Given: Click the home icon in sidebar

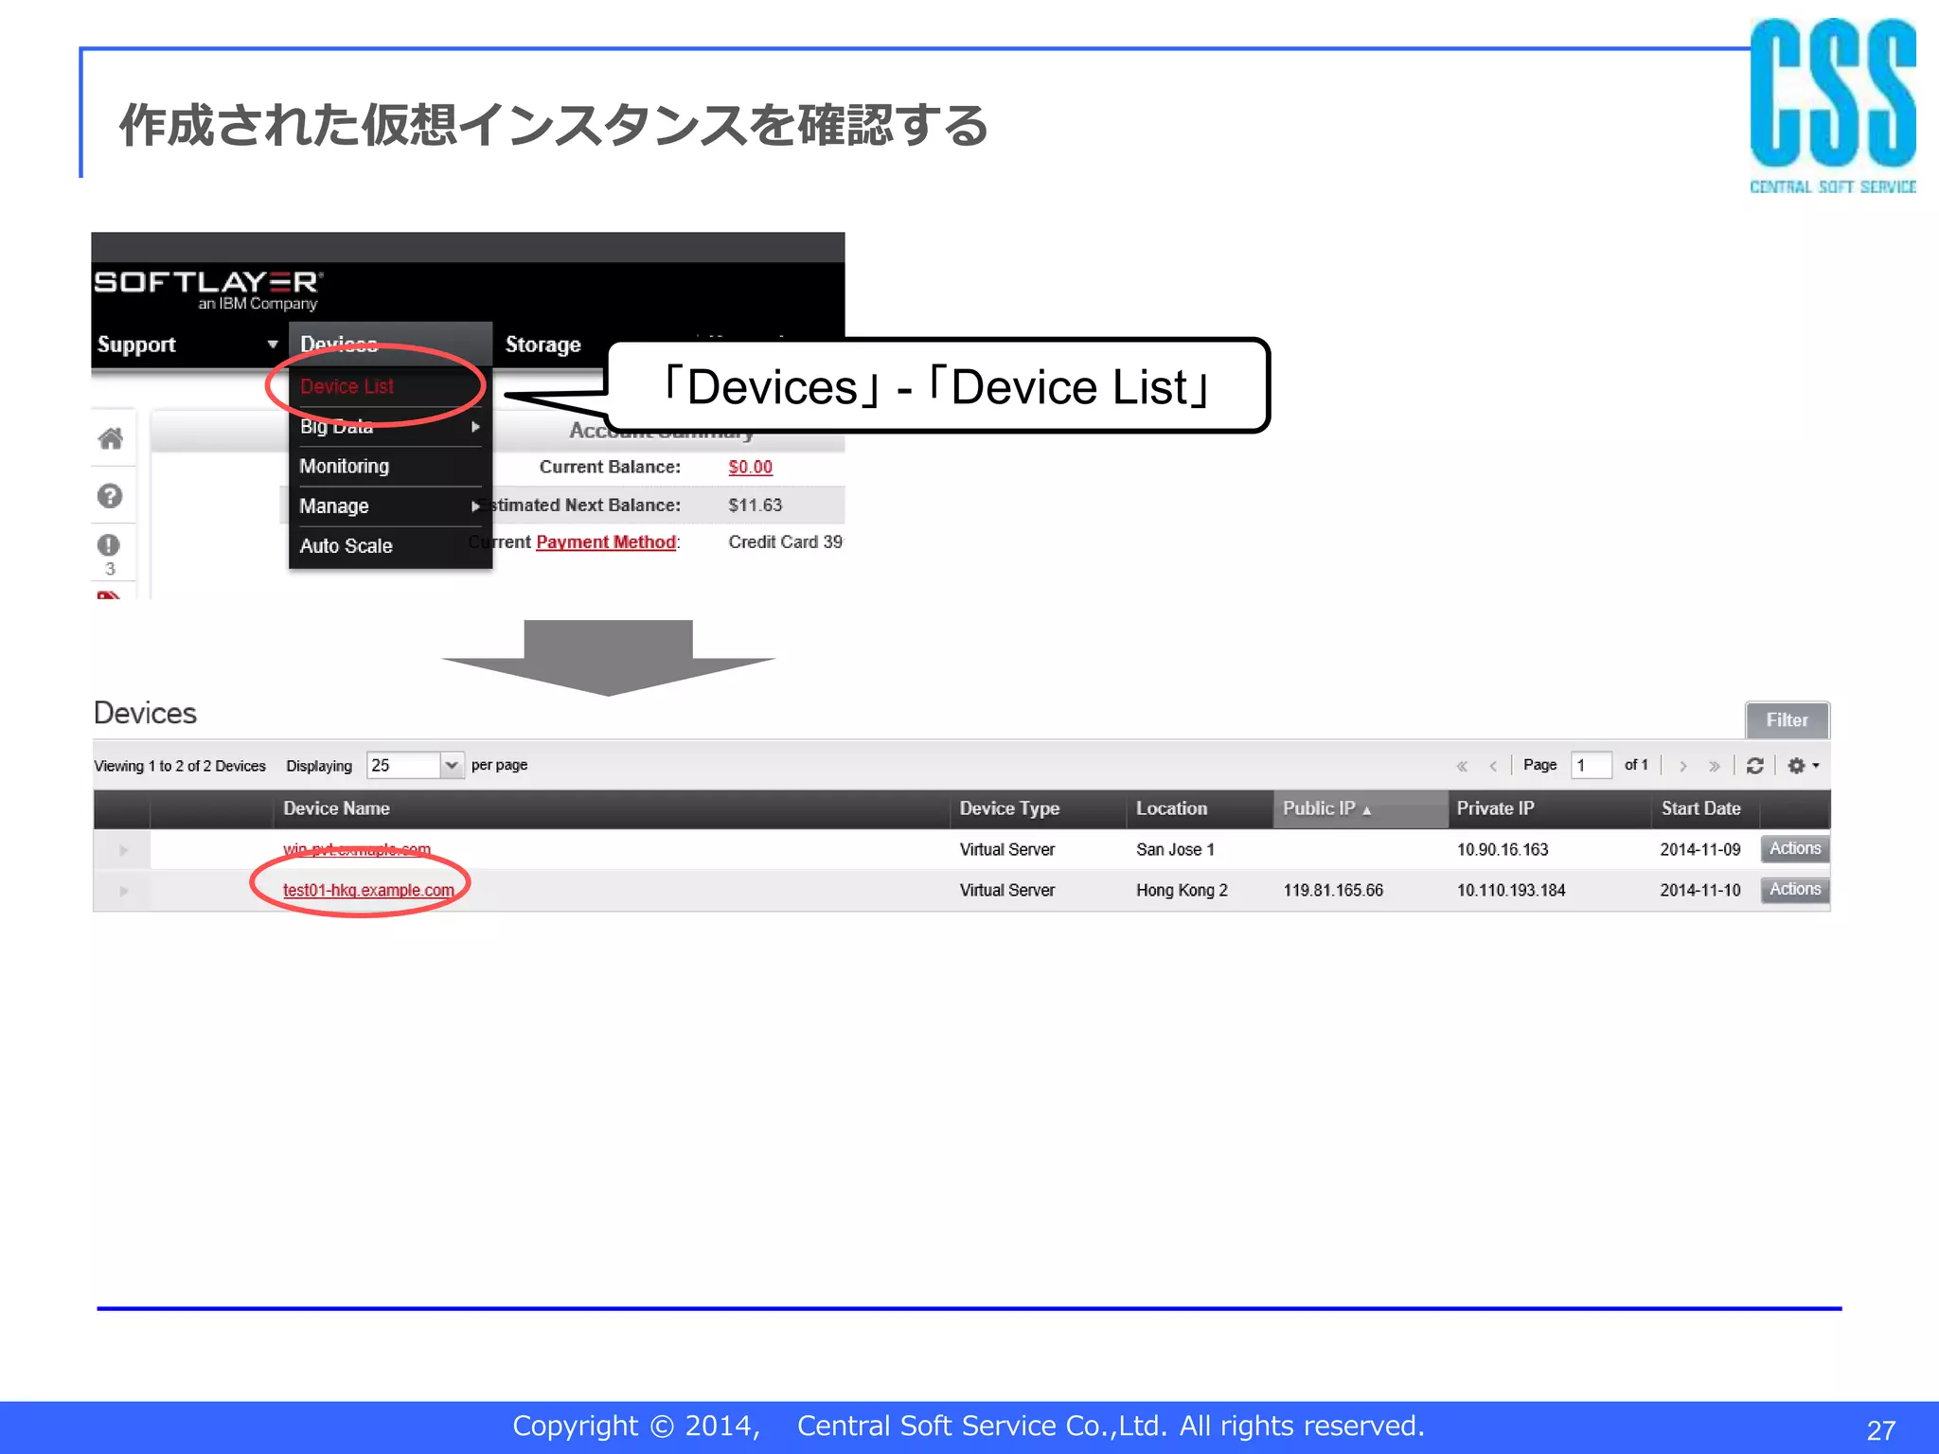Looking at the screenshot, I should [x=110, y=438].
